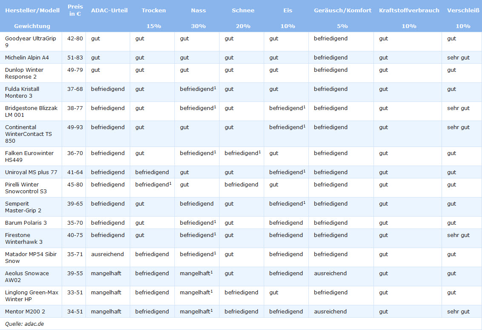
Task: Select Fulda Kristall Montero 3 entry
Action: [x=22, y=92]
